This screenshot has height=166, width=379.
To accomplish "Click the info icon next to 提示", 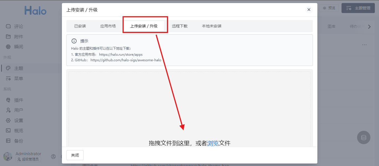I will [74, 41].
